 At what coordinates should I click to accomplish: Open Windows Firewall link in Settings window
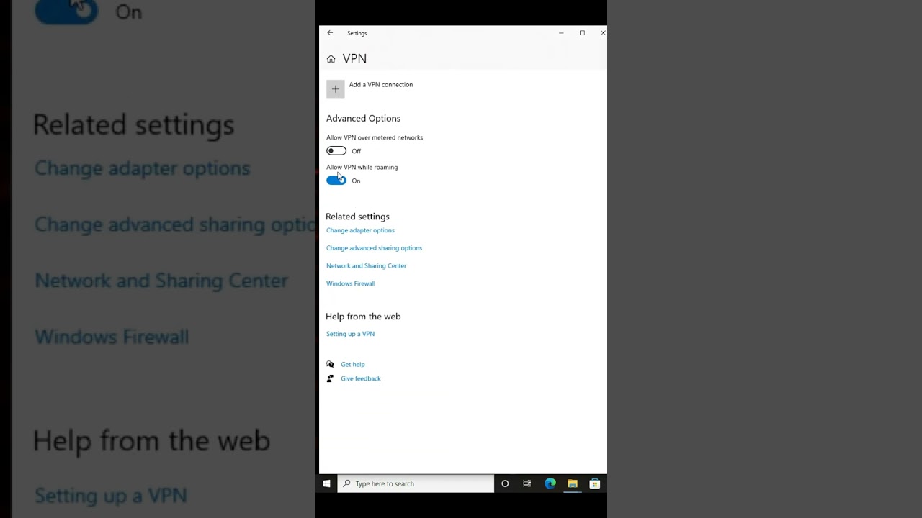(x=351, y=283)
